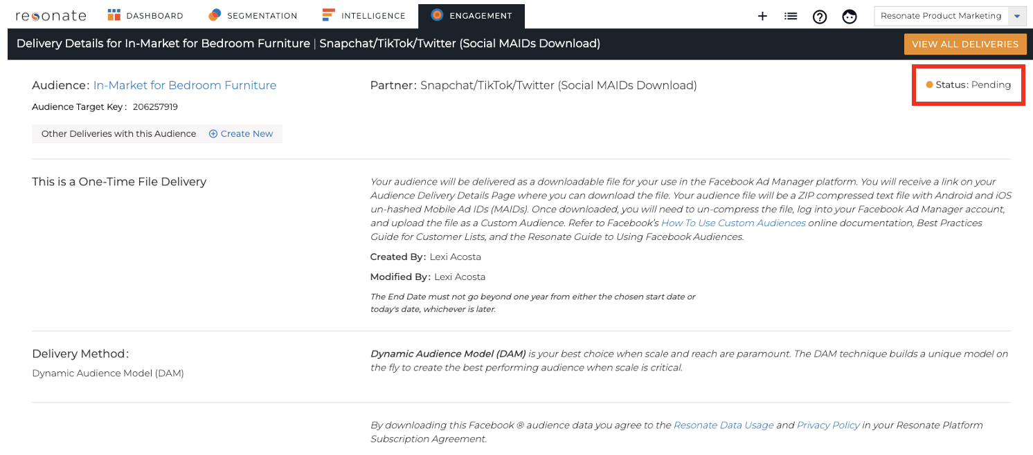Click Created By: Lexi Acosta text
The height and width of the screenshot is (455, 1033).
coord(426,257)
